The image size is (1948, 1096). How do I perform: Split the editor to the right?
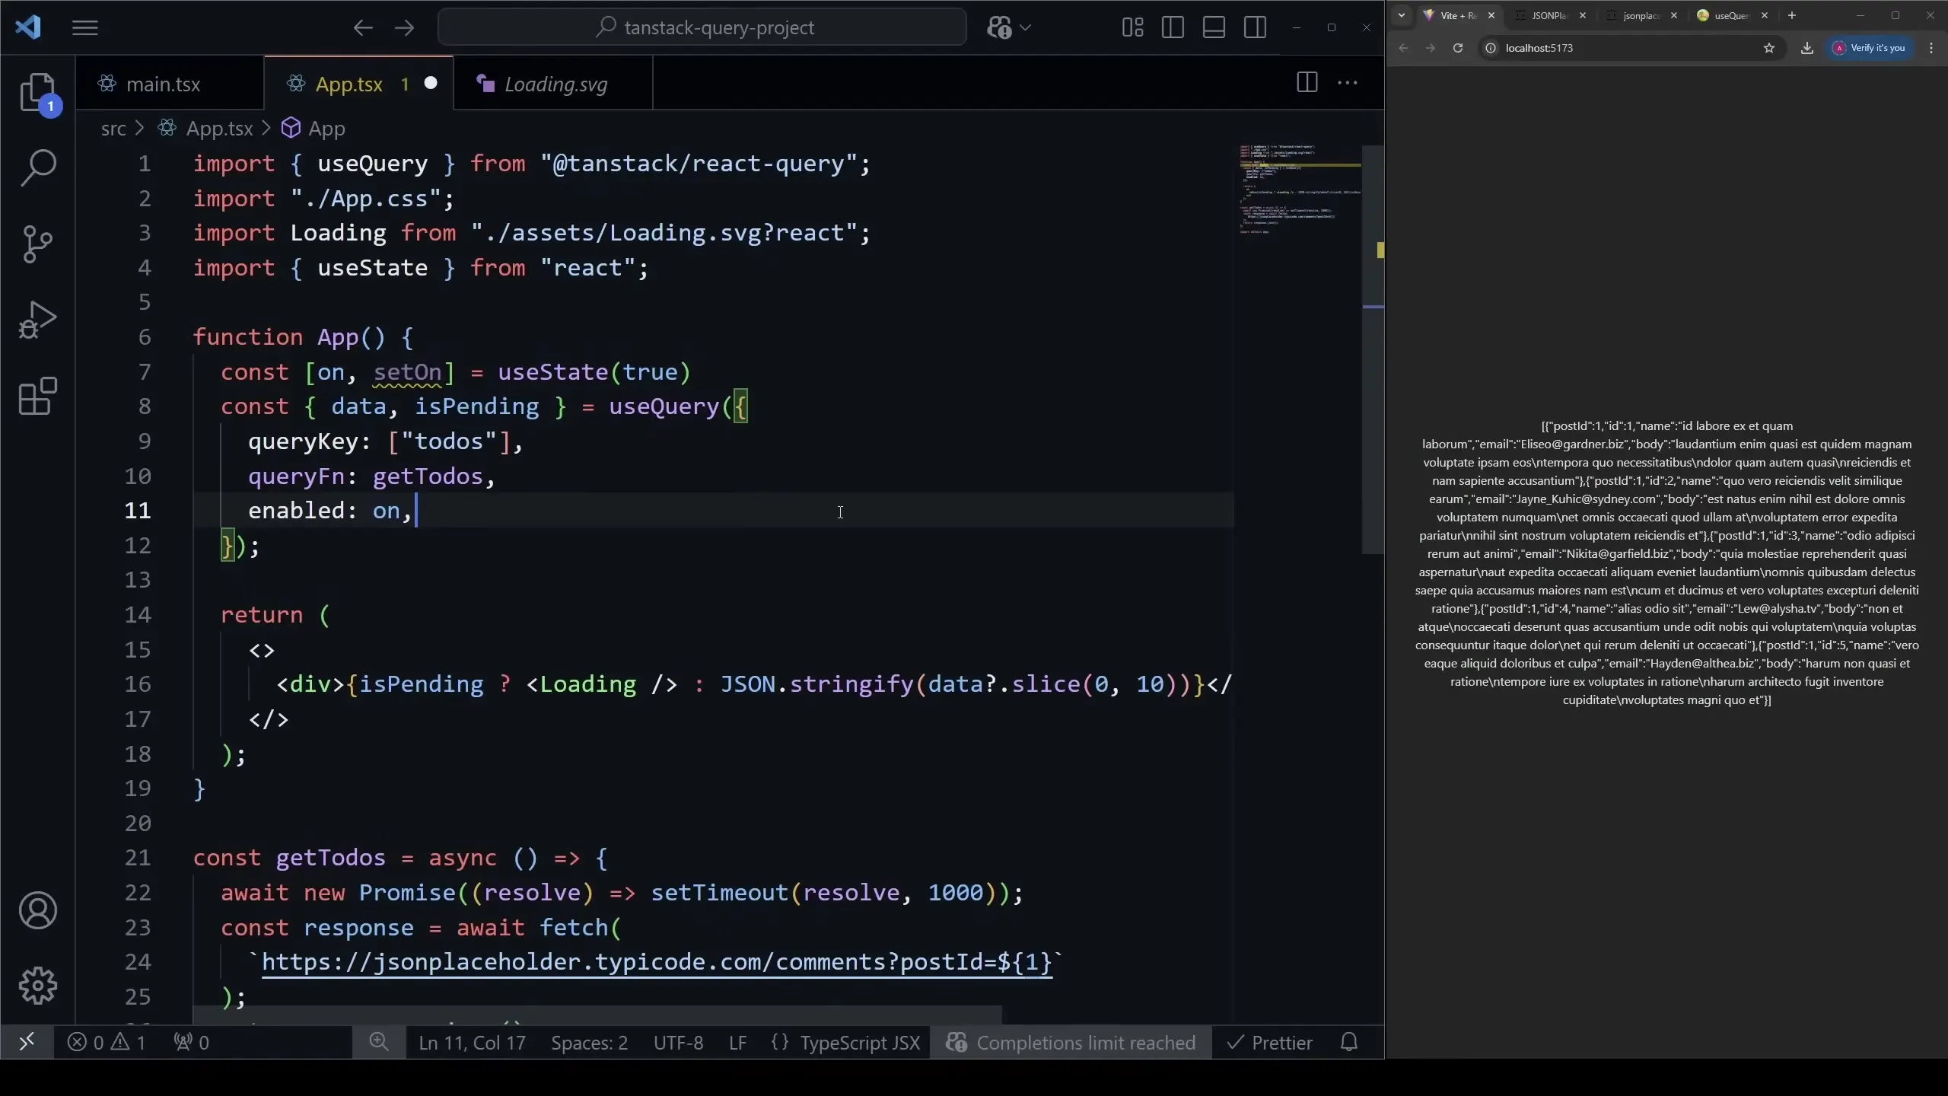click(x=1307, y=82)
